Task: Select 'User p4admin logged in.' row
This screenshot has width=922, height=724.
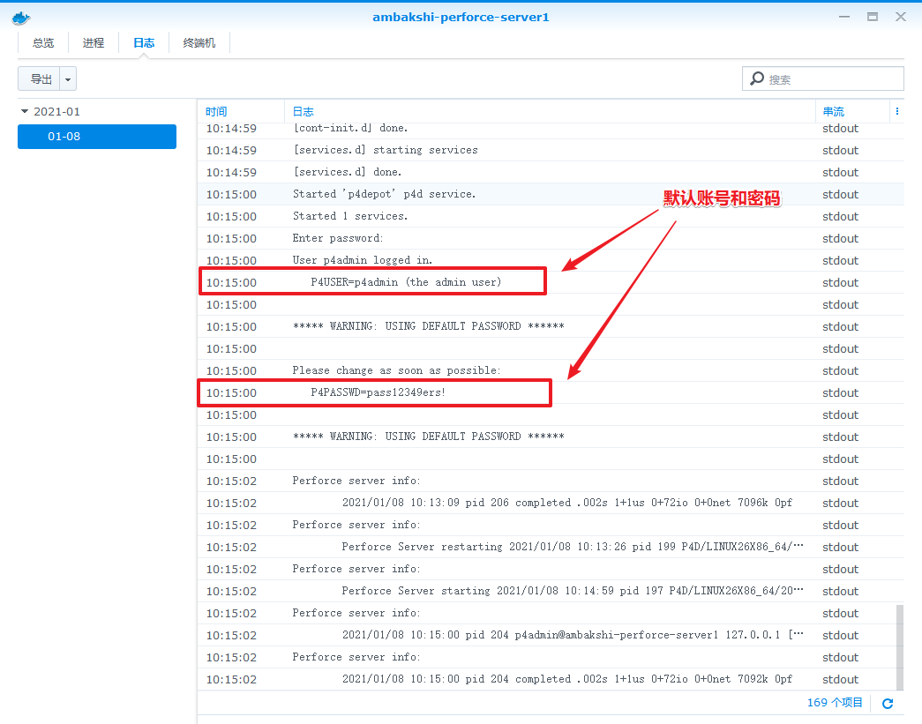Action: coord(551,260)
